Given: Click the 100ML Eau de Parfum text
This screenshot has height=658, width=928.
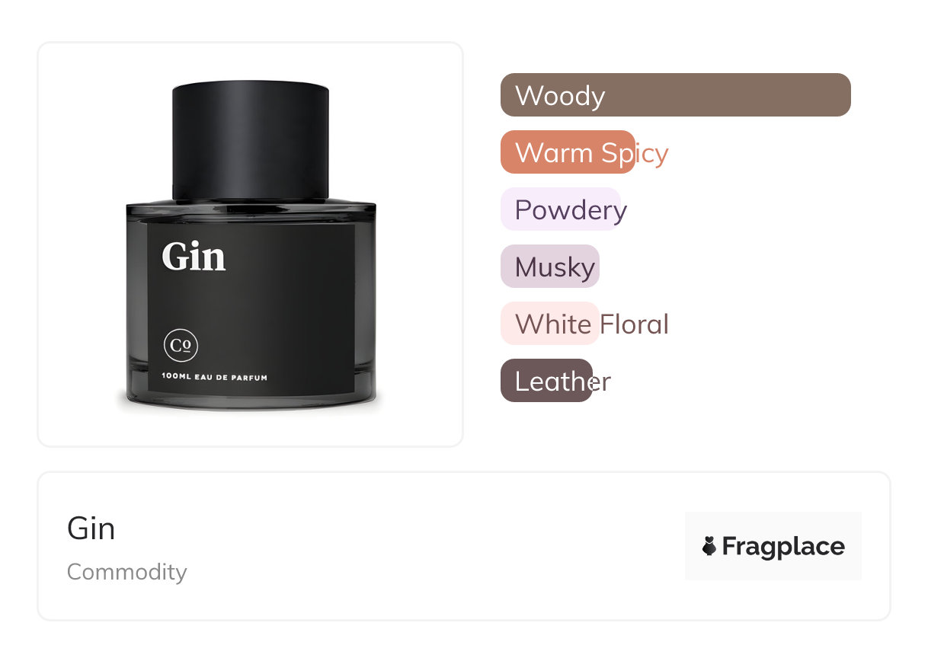Looking at the screenshot, I should [214, 377].
